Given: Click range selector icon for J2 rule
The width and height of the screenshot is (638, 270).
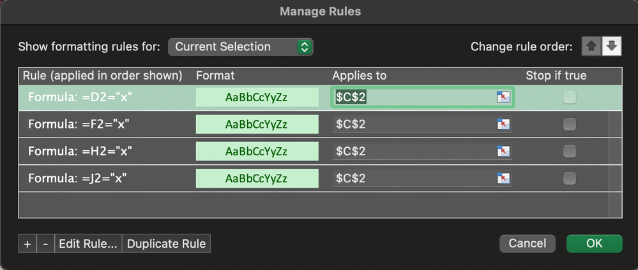Looking at the screenshot, I should click(504, 178).
